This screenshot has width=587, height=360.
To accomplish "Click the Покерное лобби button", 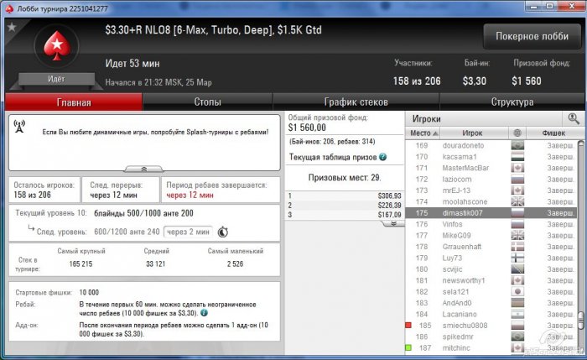I will [x=532, y=36].
